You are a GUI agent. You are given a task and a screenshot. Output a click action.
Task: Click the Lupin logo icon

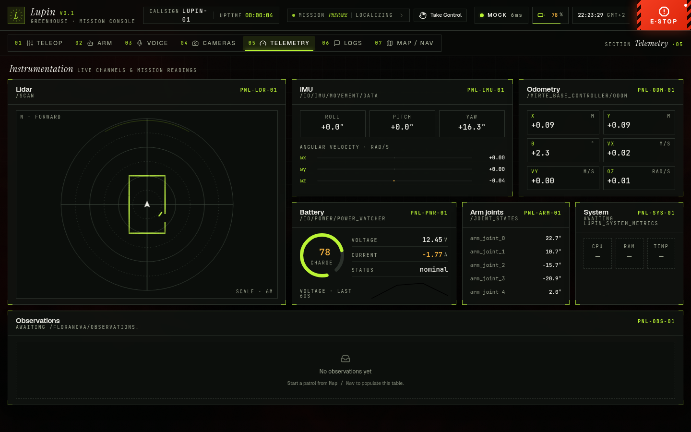point(16,15)
